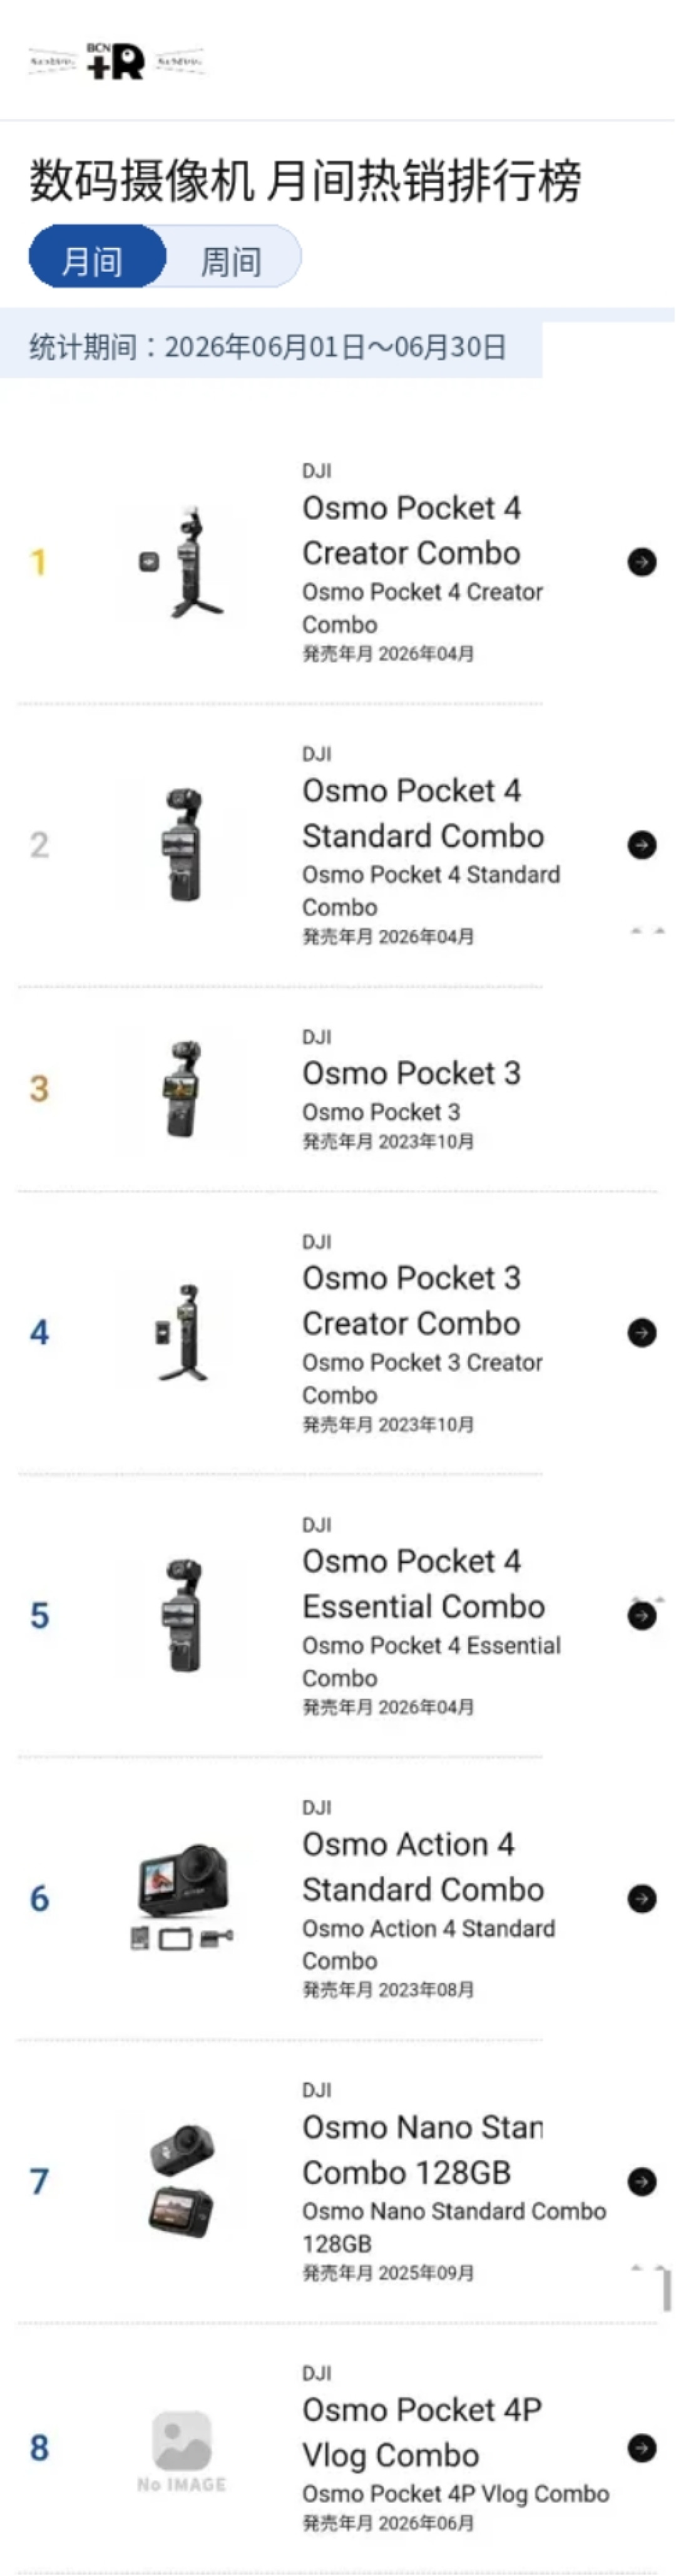View the Osmo Action 4 product thumbnail
The height and width of the screenshot is (2576, 676).
[x=181, y=1898]
